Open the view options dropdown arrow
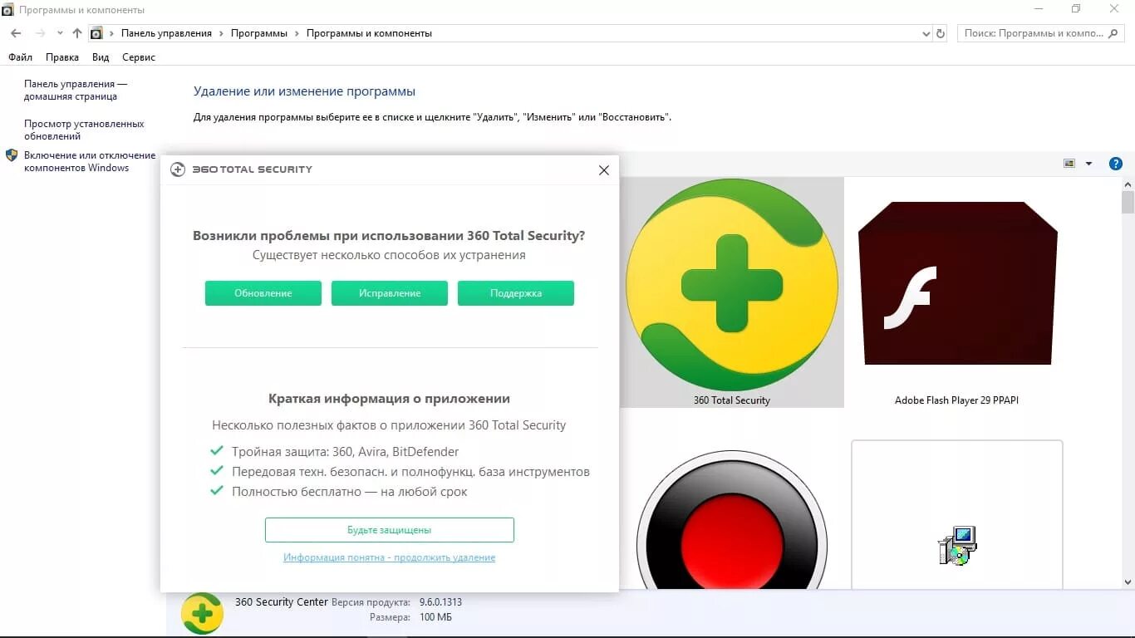The image size is (1135, 638). [1088, 164]
